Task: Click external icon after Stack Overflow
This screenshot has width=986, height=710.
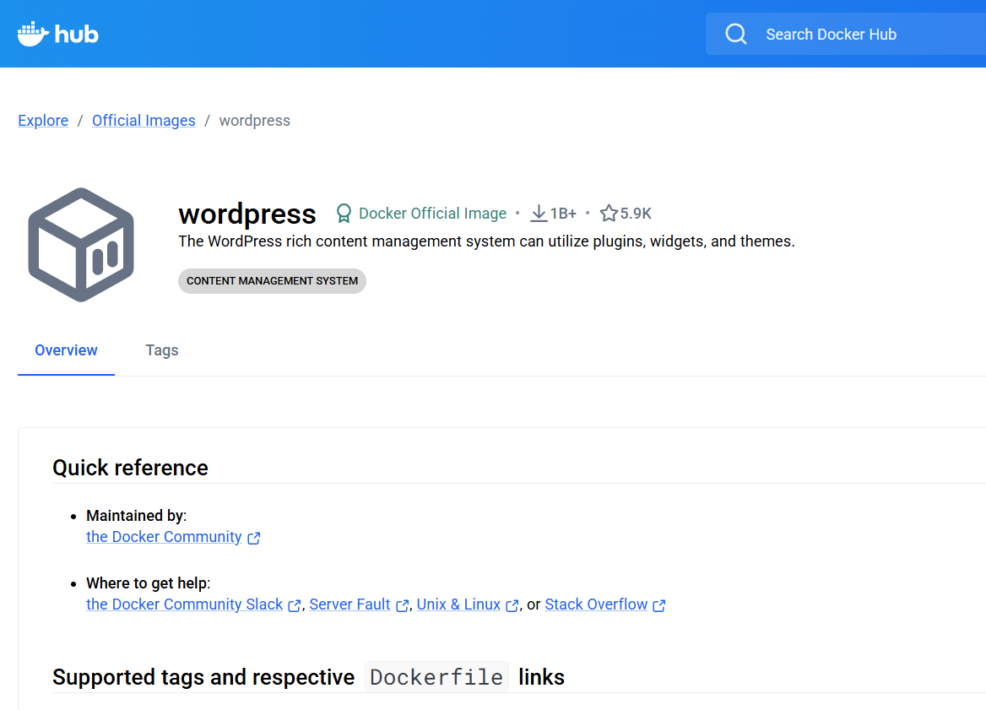Action: [659, 605]
